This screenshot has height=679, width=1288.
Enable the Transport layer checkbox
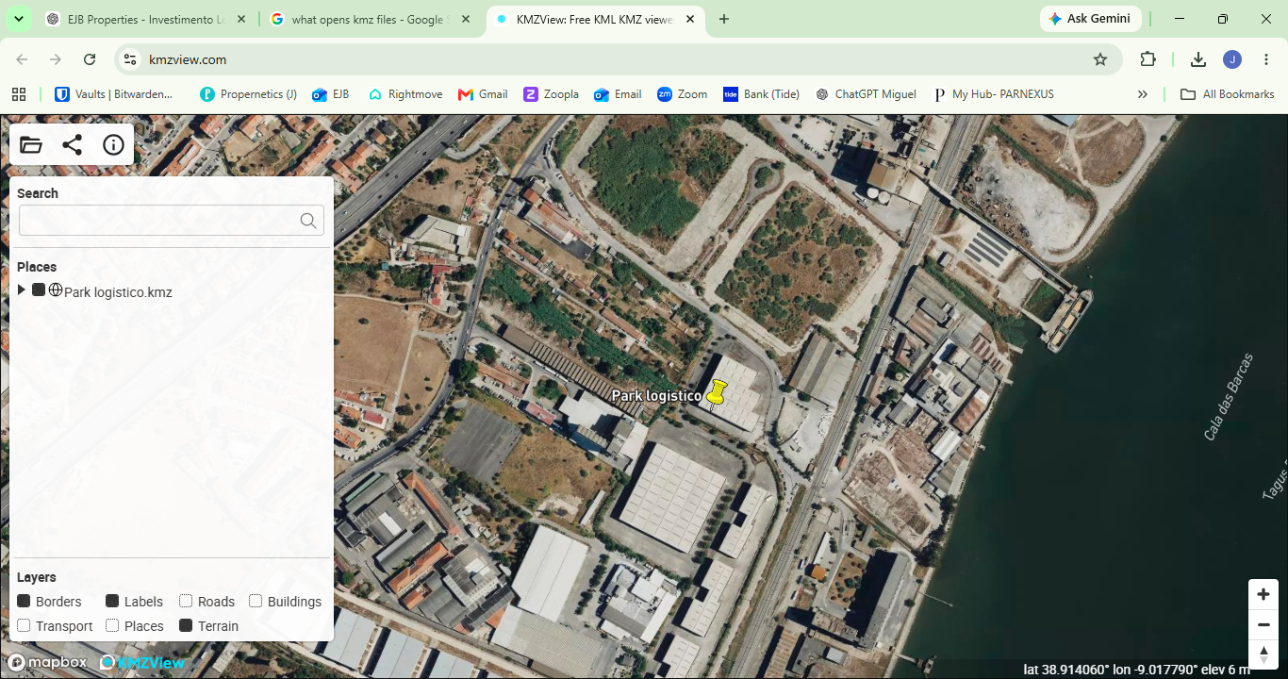(x=25, y=625)
